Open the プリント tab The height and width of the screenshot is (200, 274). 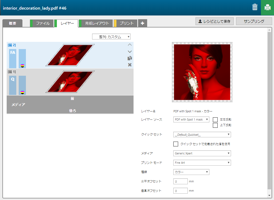pos(126,23)
